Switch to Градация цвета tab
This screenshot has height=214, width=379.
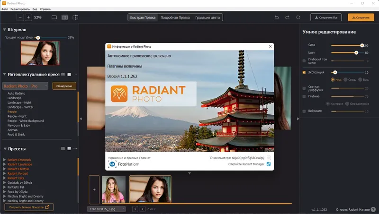[208, 17]
